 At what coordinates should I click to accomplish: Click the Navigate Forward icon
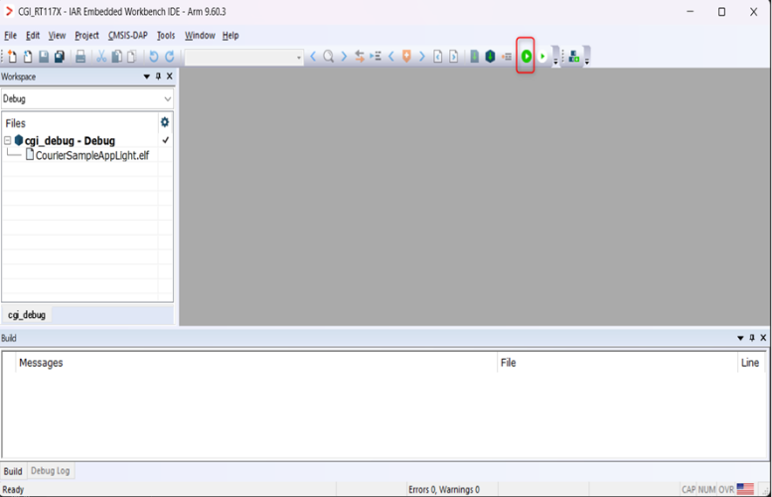click(x=453, y=57)
